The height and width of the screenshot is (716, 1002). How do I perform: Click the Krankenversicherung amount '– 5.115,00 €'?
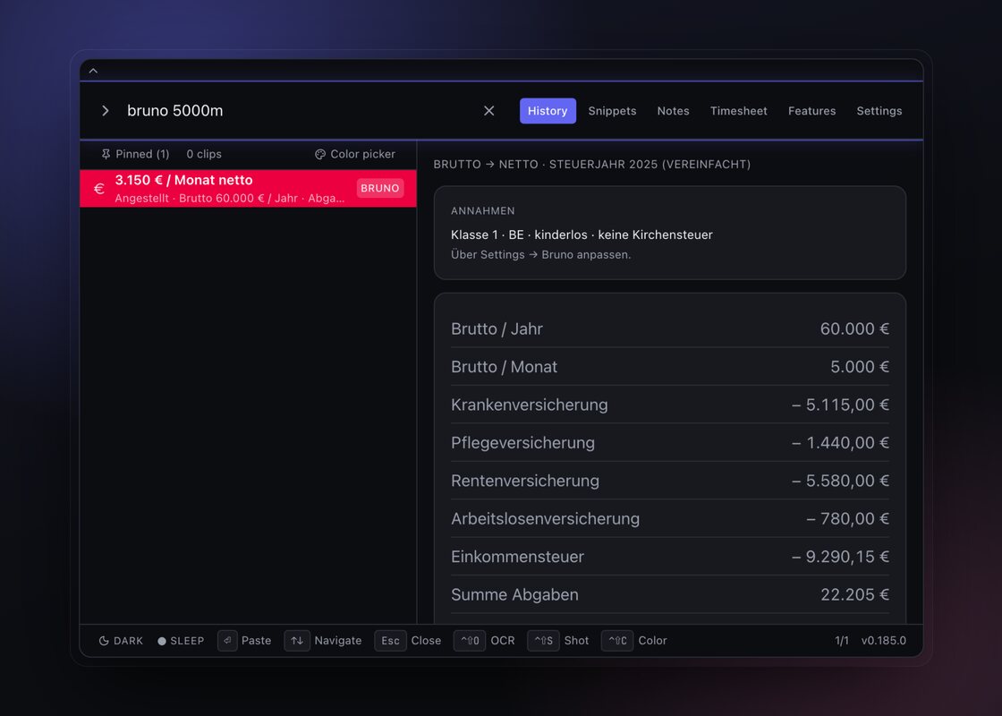840,405
